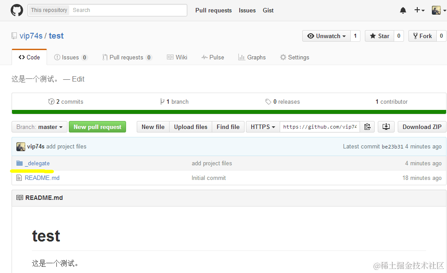Viewport: 447px width, 273px height.
Task: View the 1 branch list
Action: [x=174, y=101]
